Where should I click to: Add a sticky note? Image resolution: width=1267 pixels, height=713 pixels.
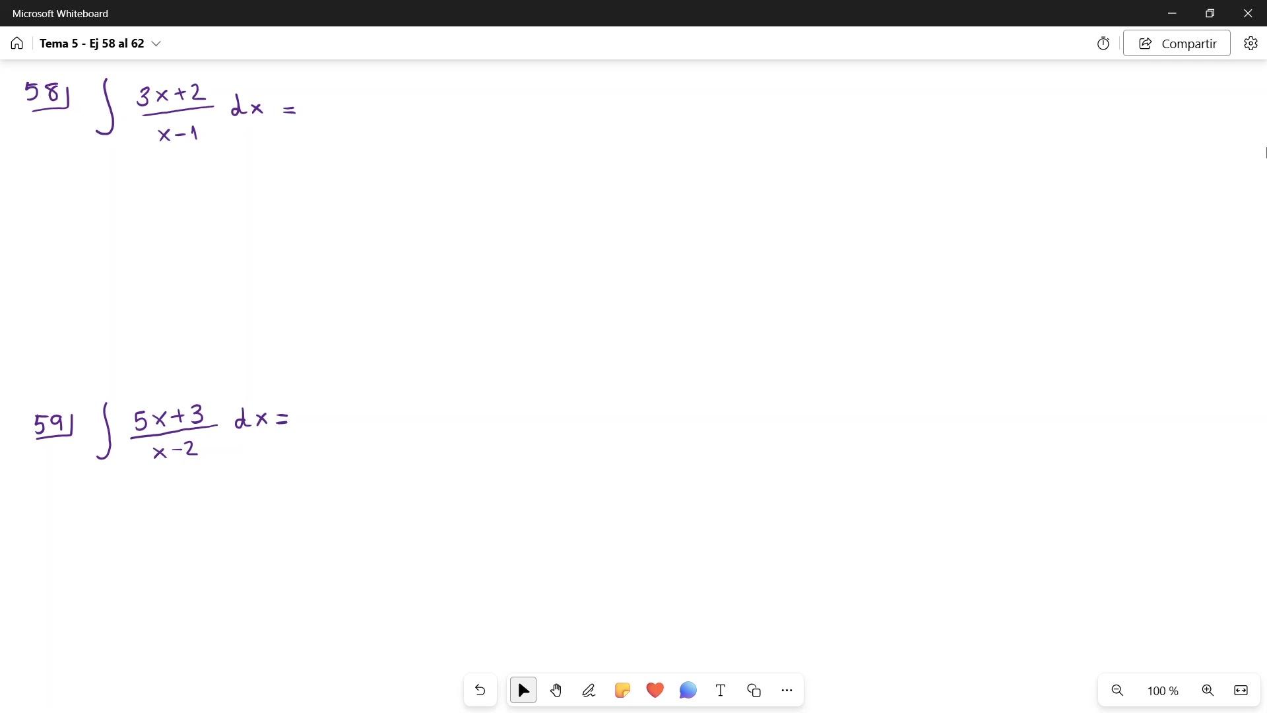click(622, 691)
